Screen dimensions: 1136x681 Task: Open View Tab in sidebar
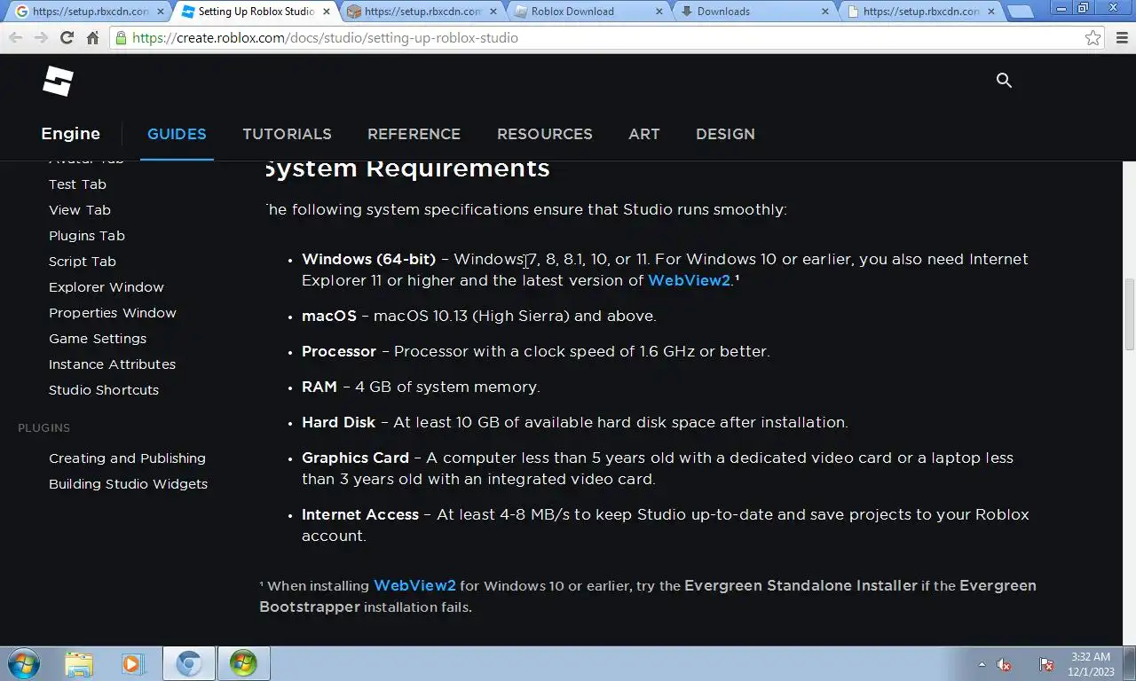80,210
